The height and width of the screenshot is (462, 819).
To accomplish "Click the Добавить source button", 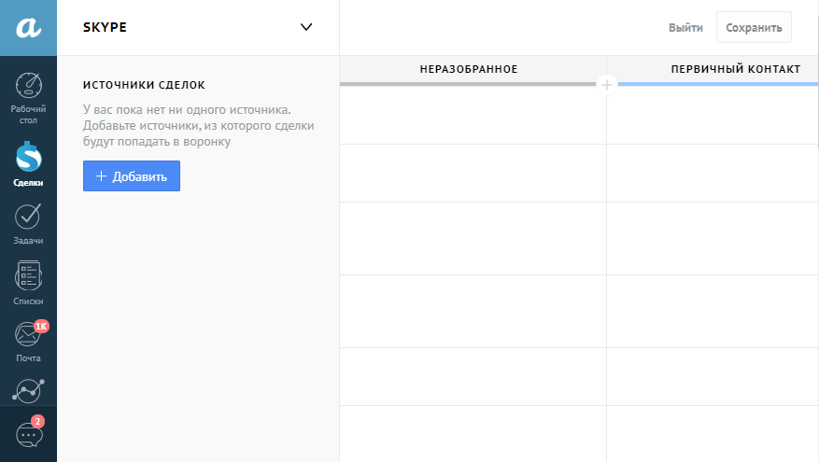I will 132,175.
